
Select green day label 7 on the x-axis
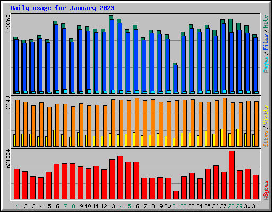point(65,206)
